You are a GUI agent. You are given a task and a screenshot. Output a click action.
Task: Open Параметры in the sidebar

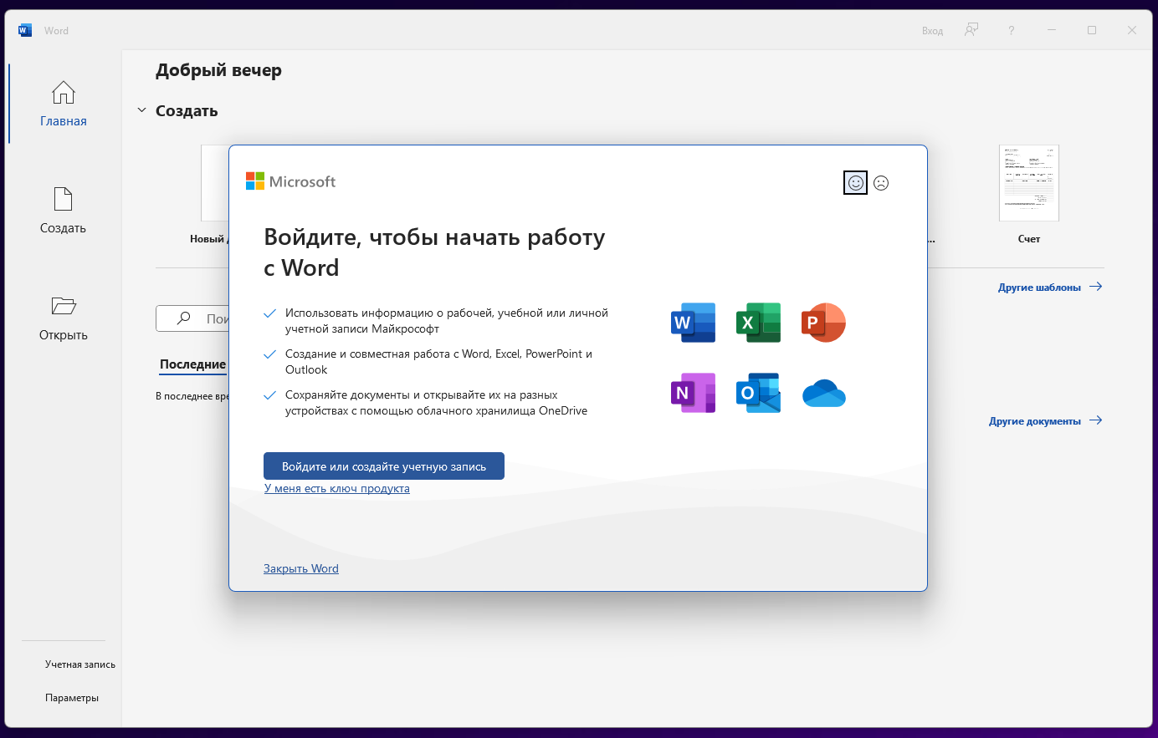coord(72,698)
